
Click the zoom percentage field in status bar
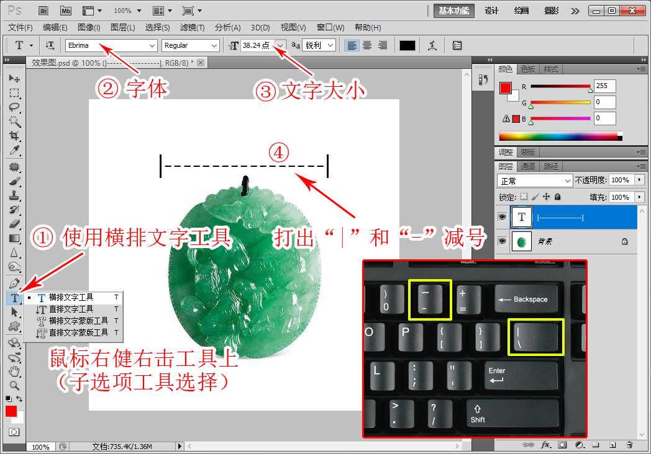41,446
